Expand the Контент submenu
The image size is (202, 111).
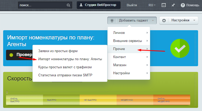point(129,57)
